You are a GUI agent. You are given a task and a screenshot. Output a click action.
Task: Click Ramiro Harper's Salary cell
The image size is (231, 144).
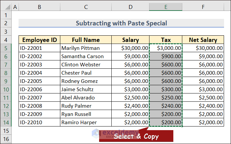click(x=130, y=122)
